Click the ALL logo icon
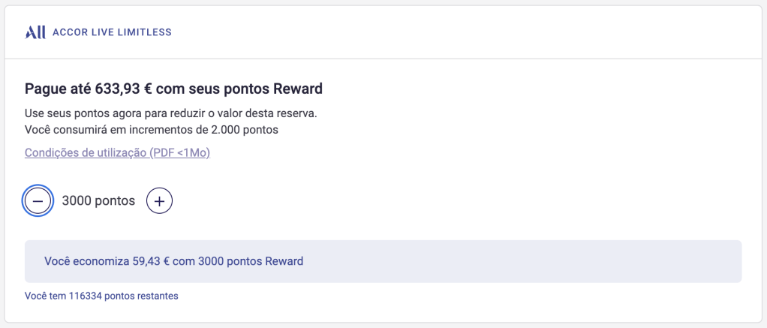The height and width of the screenshot is (328, 767). (35, 32)
